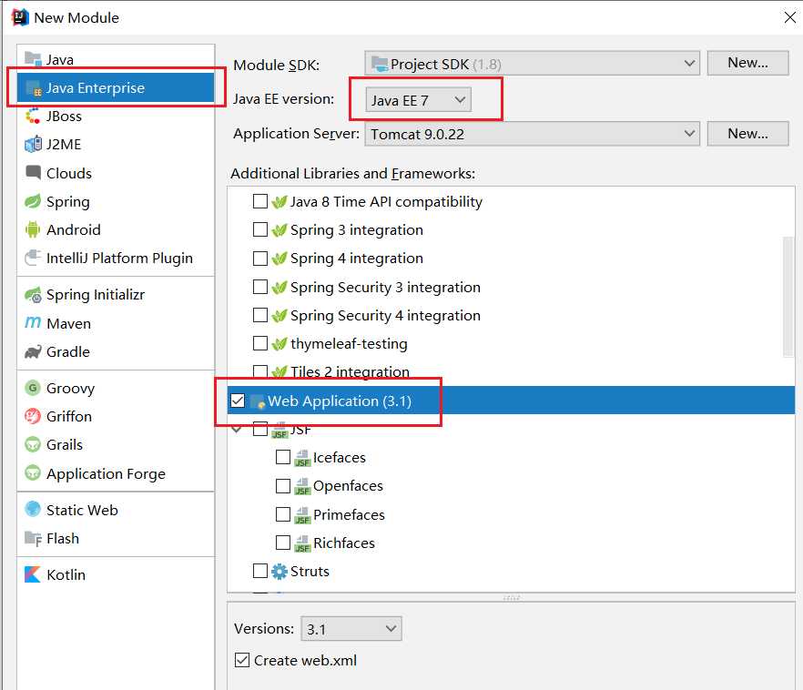This screenshot has width=803, height=690.
Task: Click the Spring Initializr icon
Action: coord(34,295)
